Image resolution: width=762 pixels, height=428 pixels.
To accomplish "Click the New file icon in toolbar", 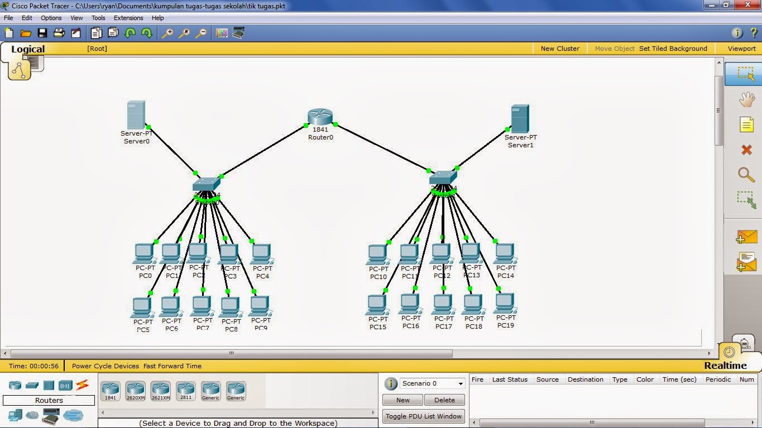I will click(9, 33).
